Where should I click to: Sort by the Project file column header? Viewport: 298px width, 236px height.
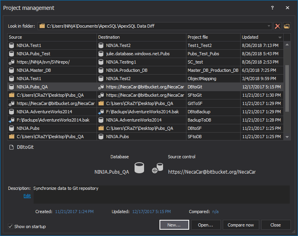[x=213, y=37]
